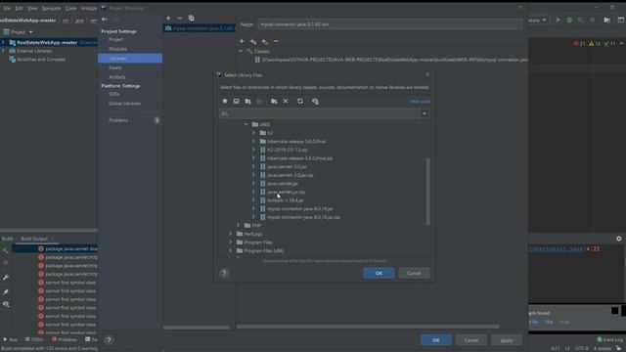The width and height of the screenshot is (626, 352).
Task: Click the file chooser vertical scrollbar
Action: click(428, 192)
